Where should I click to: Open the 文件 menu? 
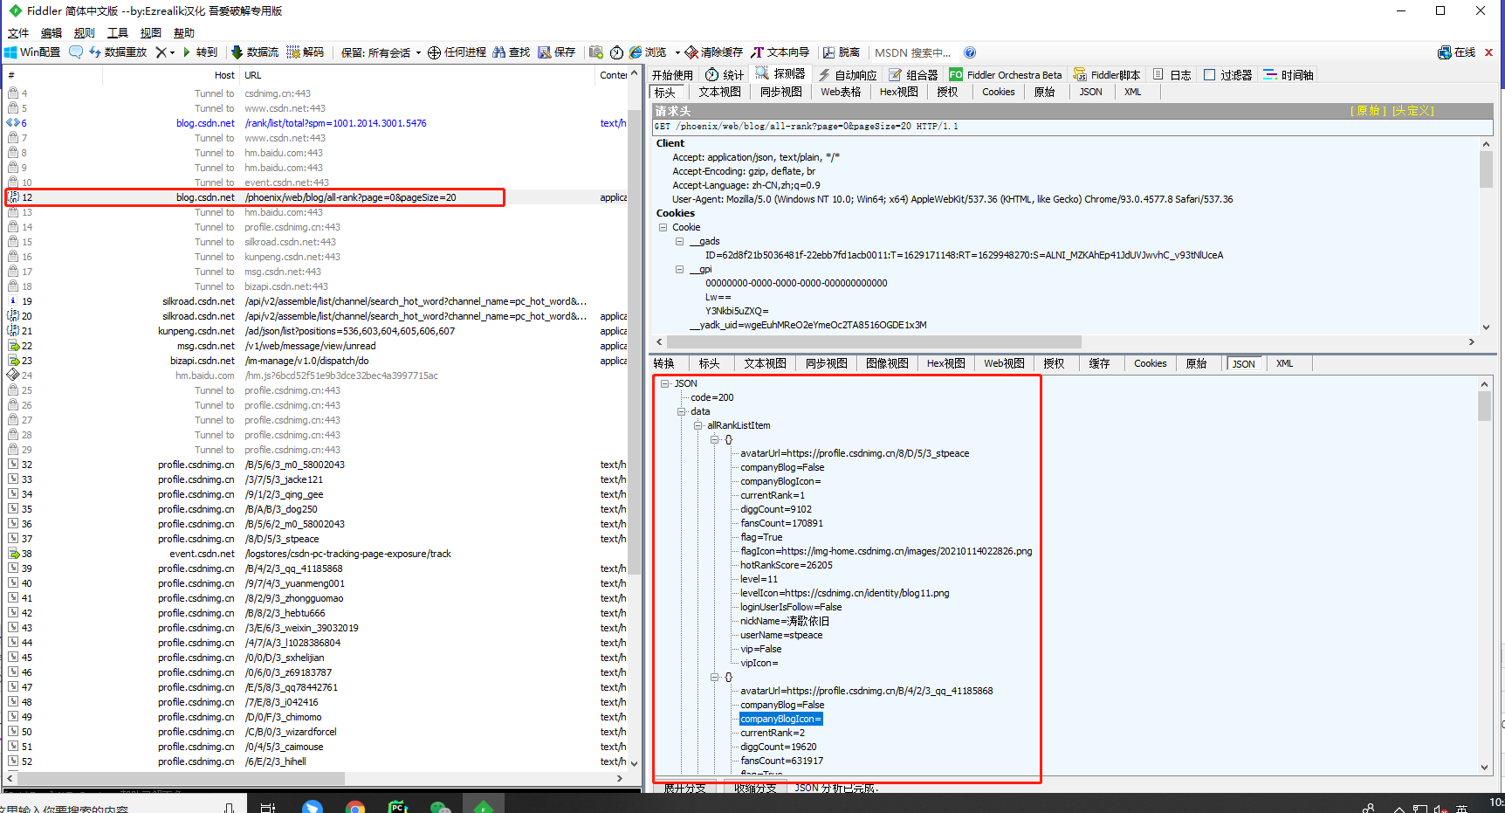(x=18, y=33)
